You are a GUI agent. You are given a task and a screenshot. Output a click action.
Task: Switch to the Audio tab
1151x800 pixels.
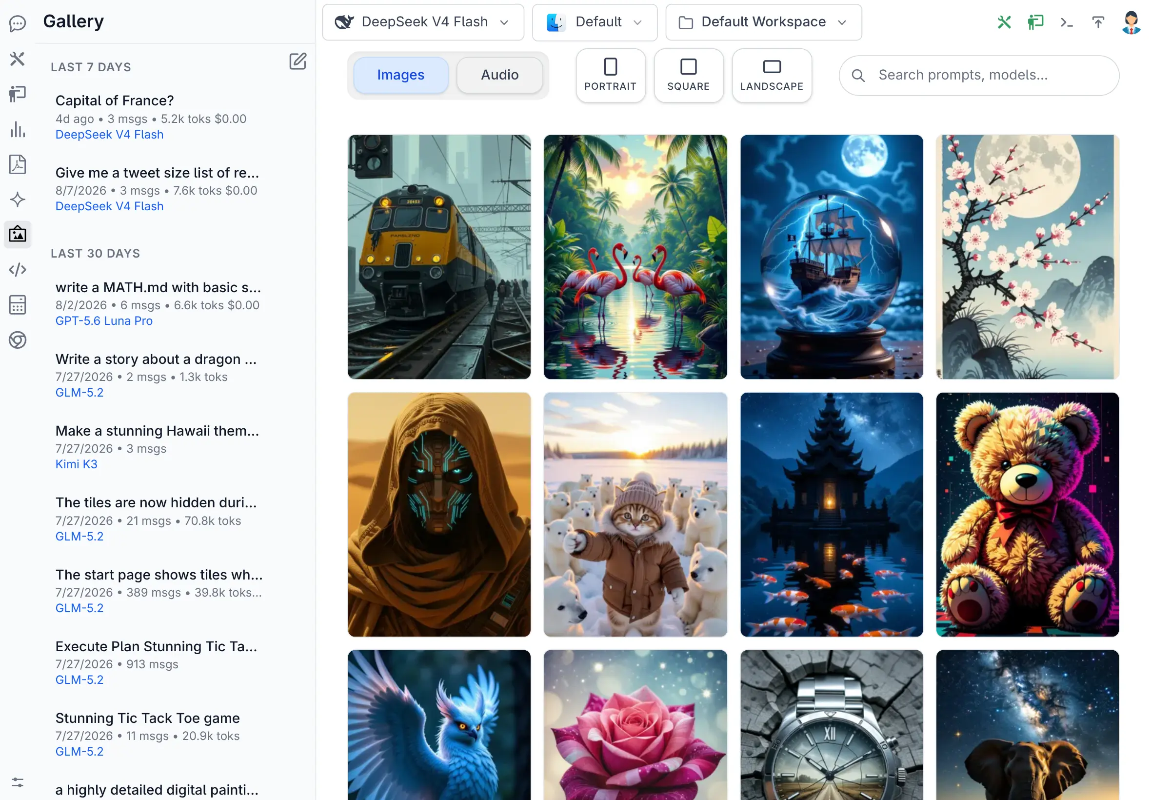point(499,75)
